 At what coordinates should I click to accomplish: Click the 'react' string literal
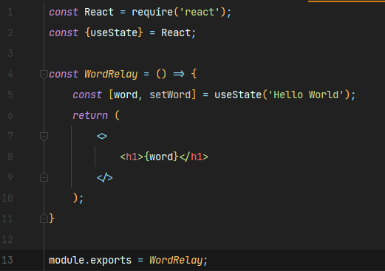(200, 12)
